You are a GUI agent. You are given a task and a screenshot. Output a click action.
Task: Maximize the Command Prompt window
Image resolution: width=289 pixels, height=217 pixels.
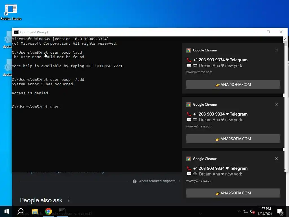268,32
